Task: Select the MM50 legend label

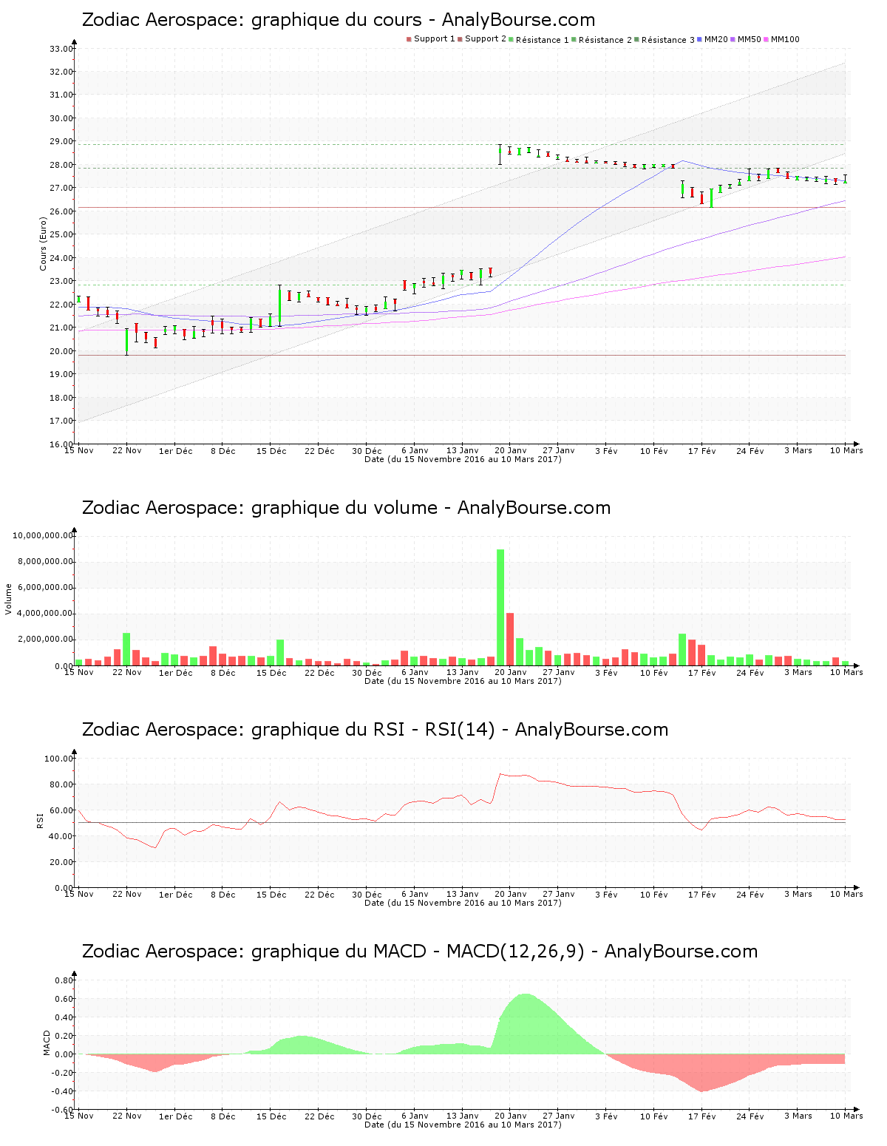Action: point(750,39)
